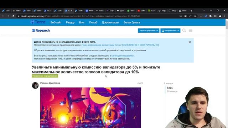Image resolution: width=228 pixels, height=128 pixels.
Task: Click the classic-agora.terra.money address bar
Action: click(97, 16)
